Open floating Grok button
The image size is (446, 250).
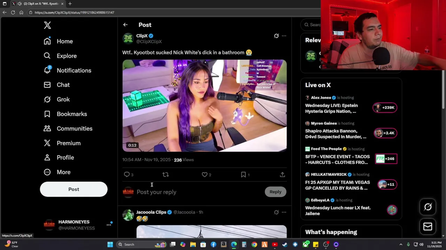pos(428,207)
